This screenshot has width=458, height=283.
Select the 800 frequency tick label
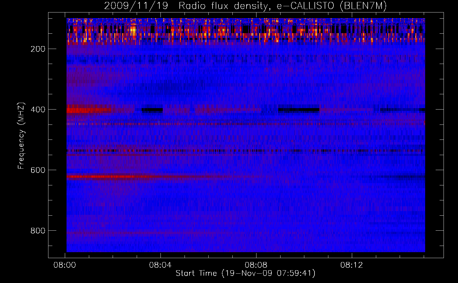coord(38,231)
